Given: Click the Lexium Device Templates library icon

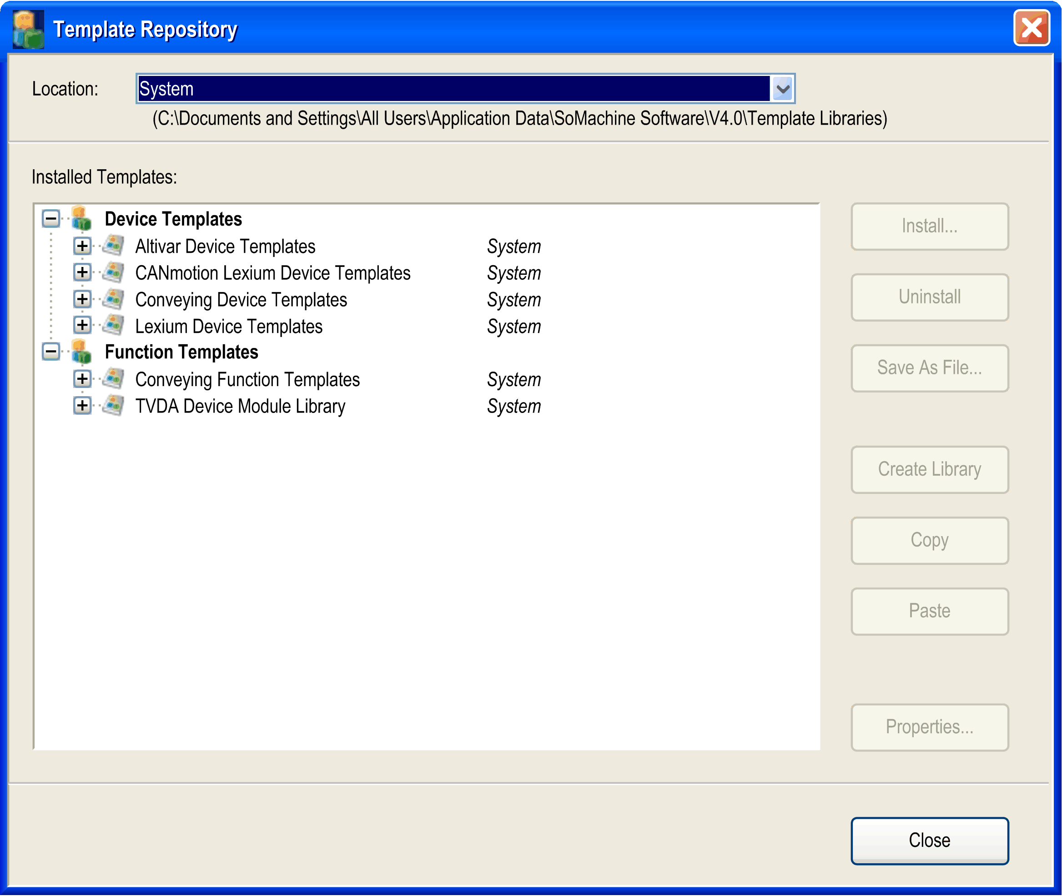Looking at the screenshot, I should (x=113, y=326).
